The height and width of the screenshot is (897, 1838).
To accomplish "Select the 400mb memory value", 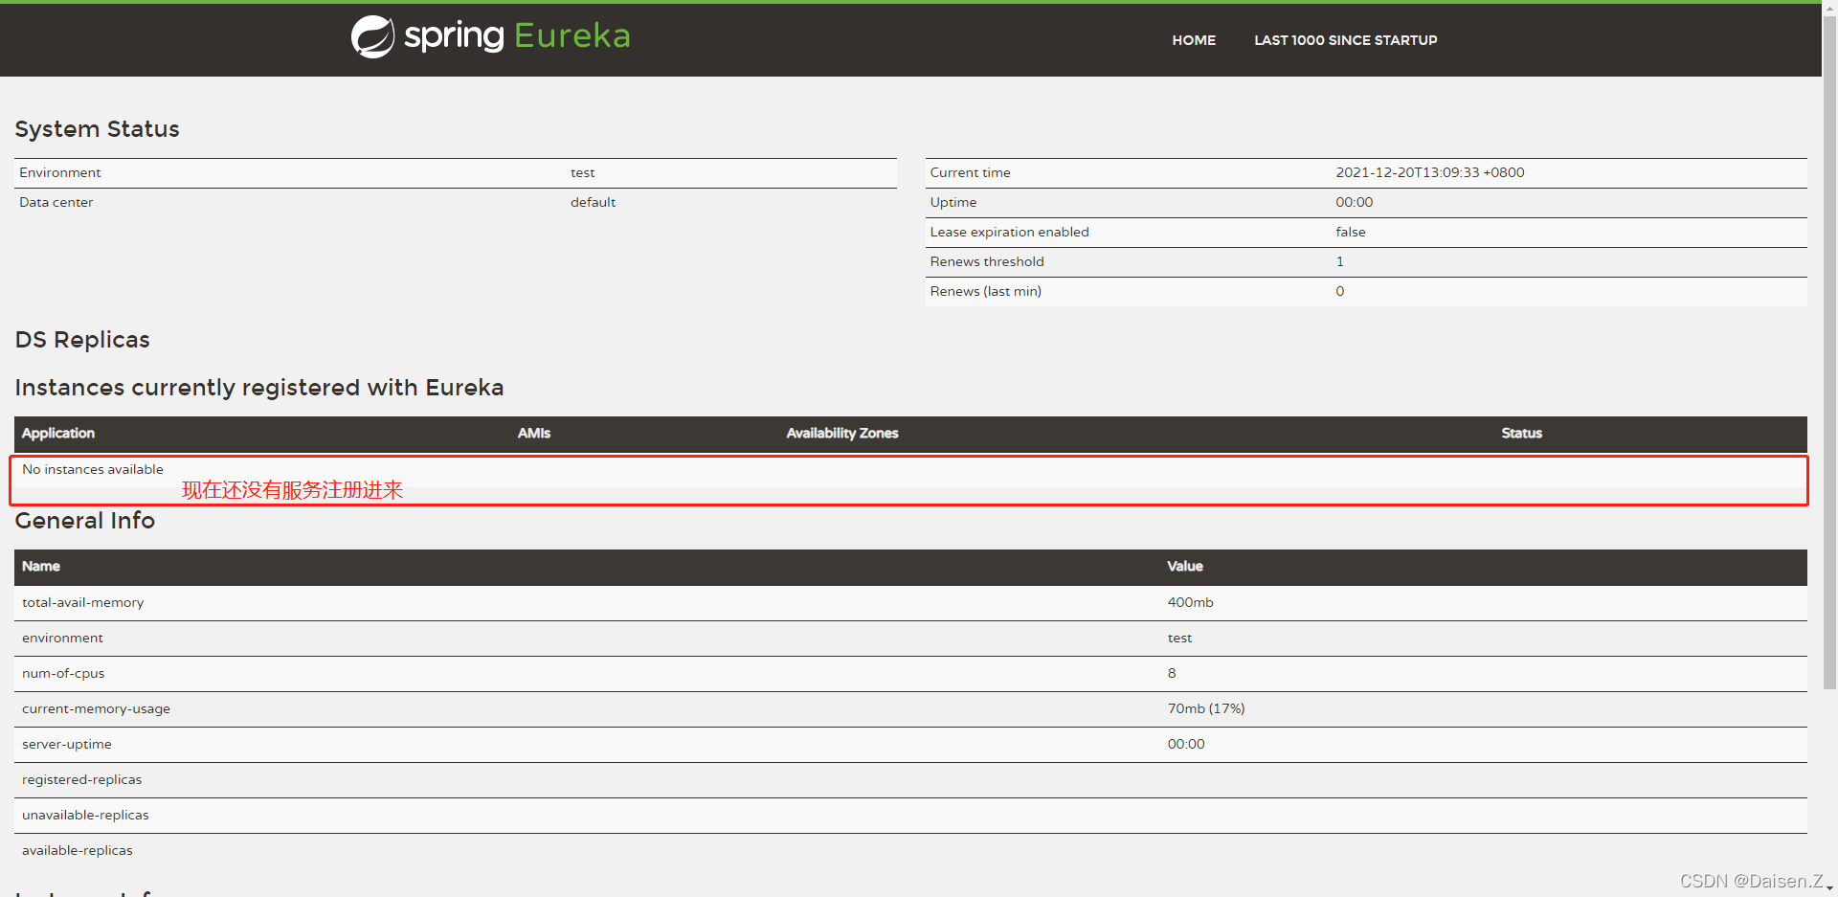I will coord(1190,602).
